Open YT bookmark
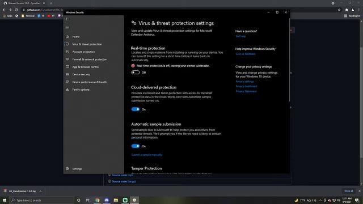The height and width of the screenshot is (204, 363). pos(51,16)
